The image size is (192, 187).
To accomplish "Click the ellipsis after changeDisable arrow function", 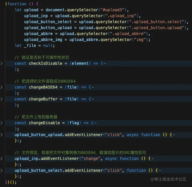I will click(95, 123).
